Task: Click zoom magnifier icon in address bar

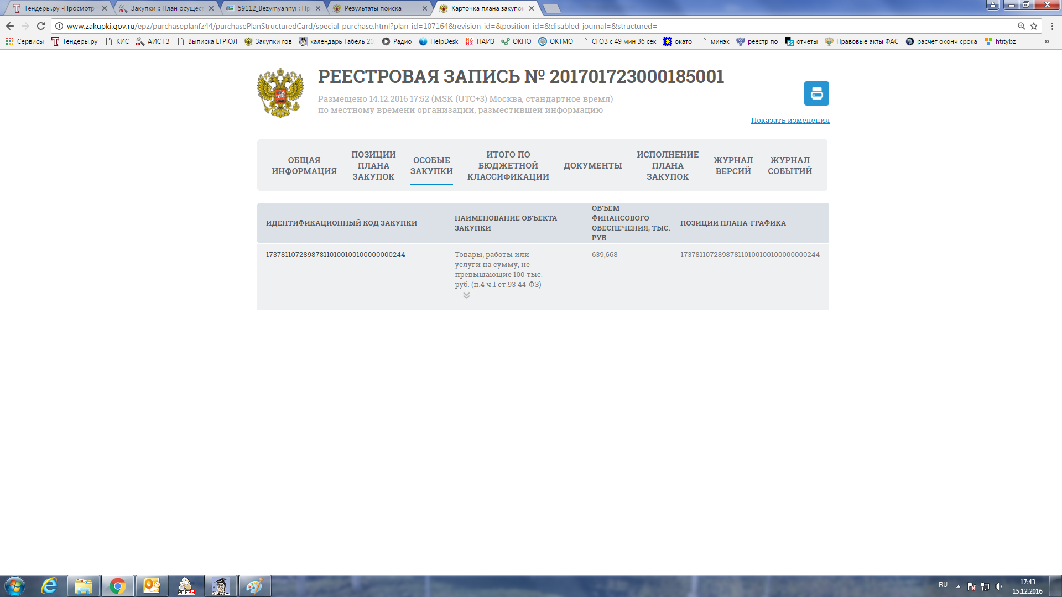Action: pyautogui.click(x=1021, y=26)
